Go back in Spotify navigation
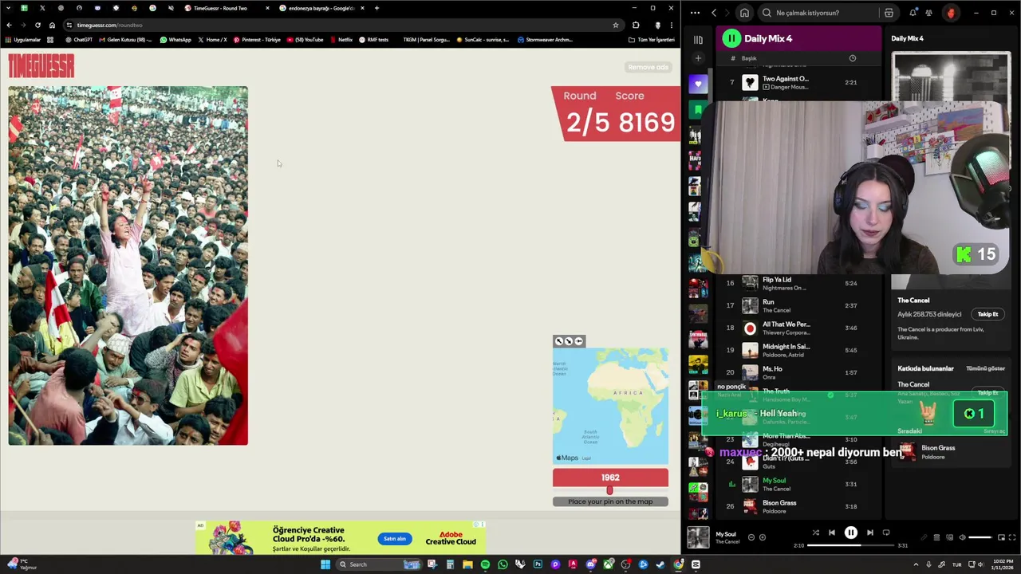 pos(714,13)
